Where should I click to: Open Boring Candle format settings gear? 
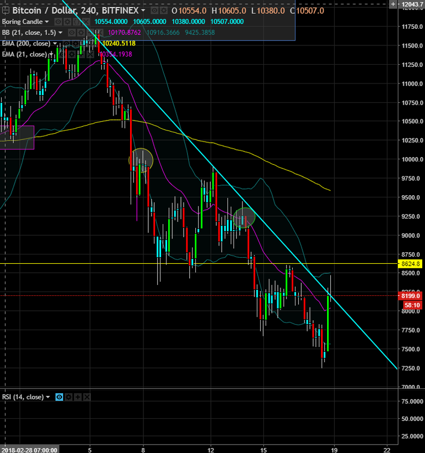point(68,22)
